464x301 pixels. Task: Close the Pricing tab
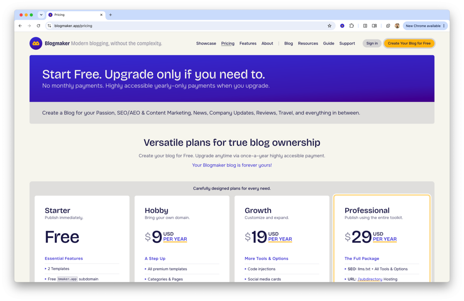click(x=101, y=15)
